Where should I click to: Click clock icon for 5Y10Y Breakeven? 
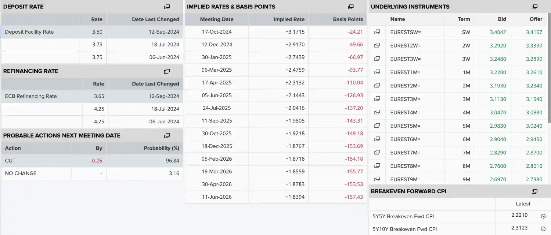pos(543,229)
